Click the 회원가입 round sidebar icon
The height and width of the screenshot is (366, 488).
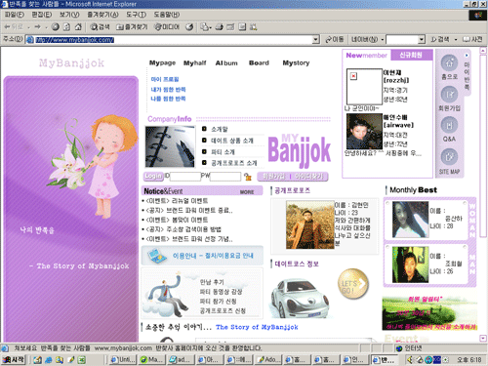pos(449,95)
